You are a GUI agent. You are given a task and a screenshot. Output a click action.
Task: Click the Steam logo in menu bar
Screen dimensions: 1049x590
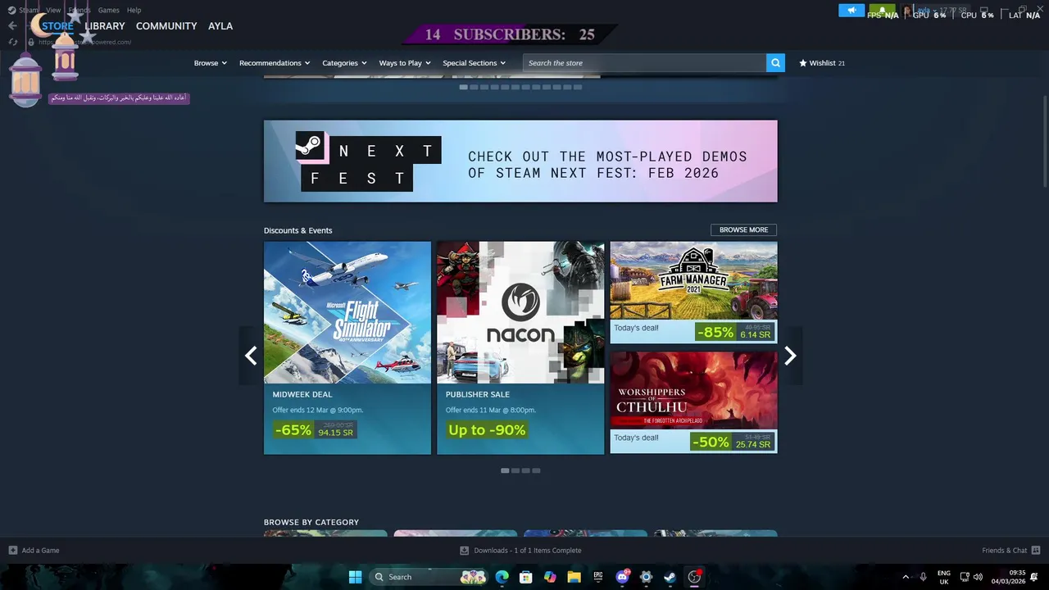click(11, 10)
